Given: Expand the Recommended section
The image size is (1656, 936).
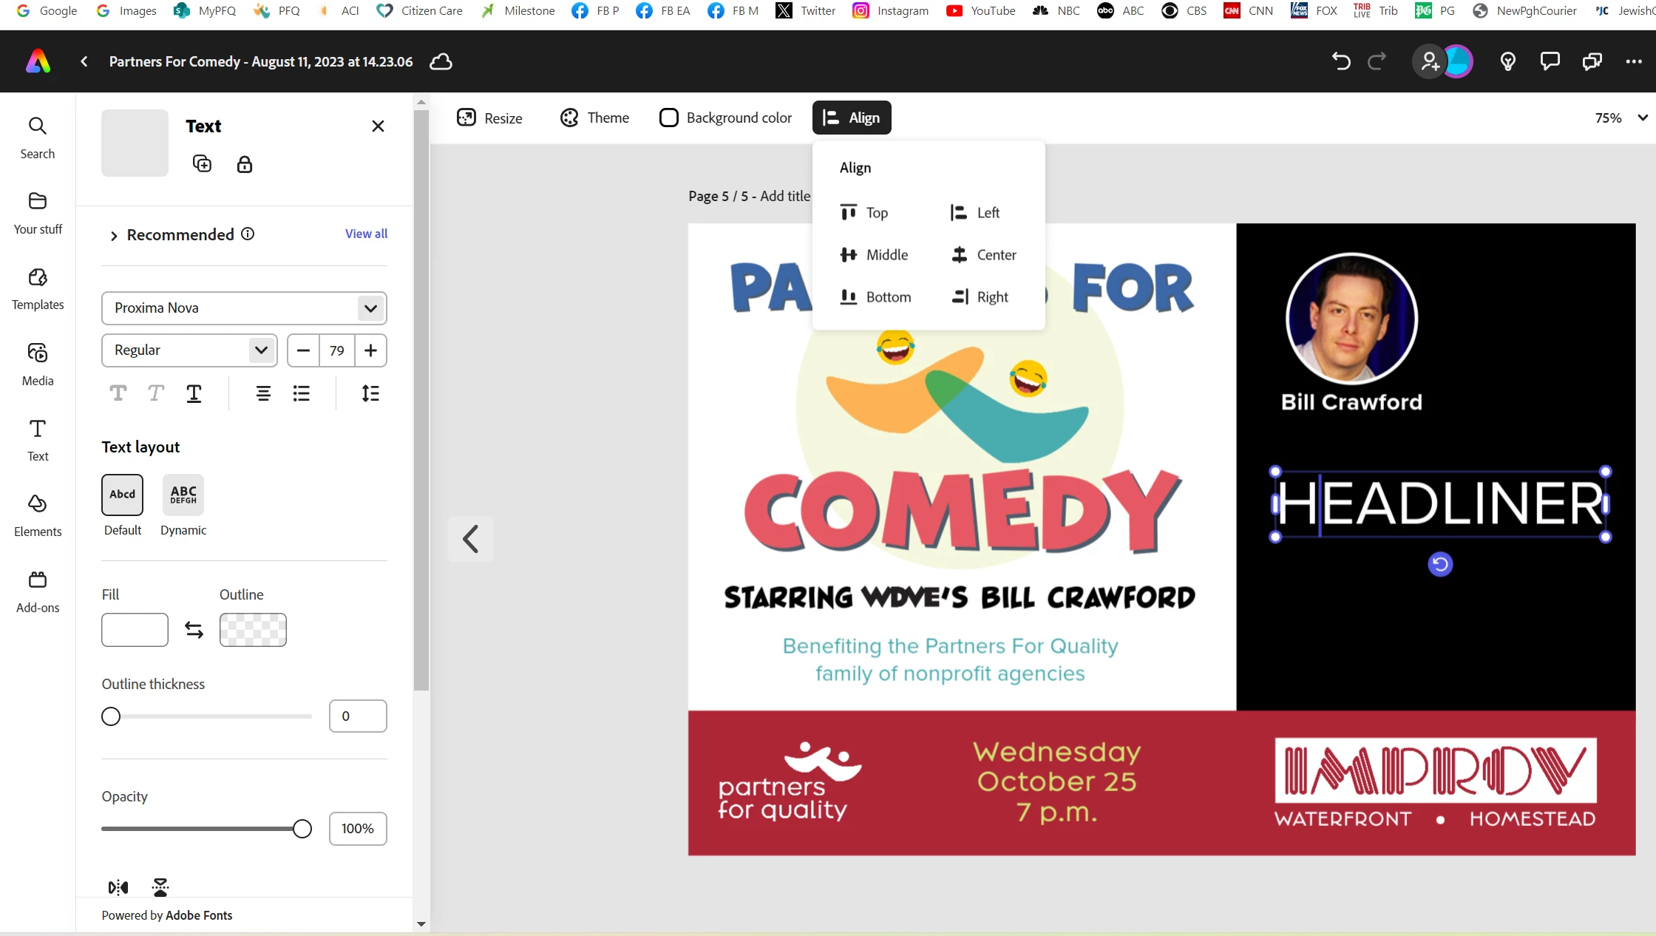Looking at the screenshot, I should [114, 235].
